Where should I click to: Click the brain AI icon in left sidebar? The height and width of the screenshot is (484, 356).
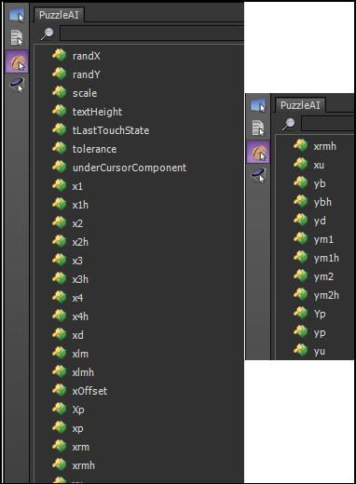(x=17, y=61)
